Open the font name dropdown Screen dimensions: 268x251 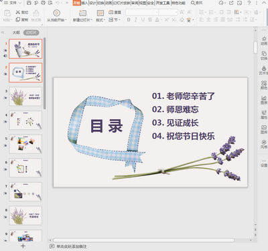[157, 12]
